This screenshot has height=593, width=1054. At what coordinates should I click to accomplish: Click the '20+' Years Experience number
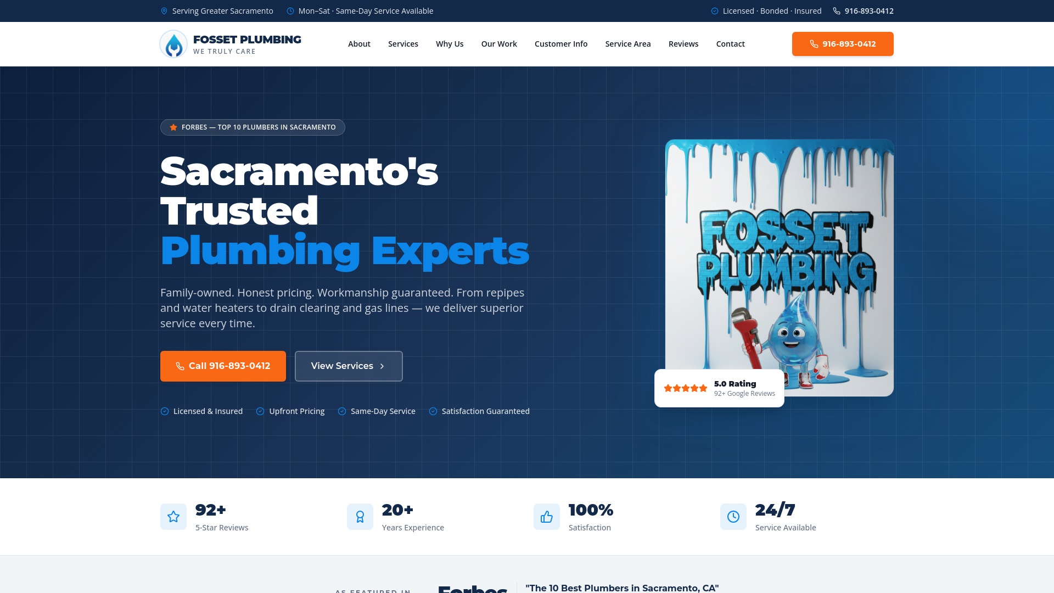tap(397, 510)
